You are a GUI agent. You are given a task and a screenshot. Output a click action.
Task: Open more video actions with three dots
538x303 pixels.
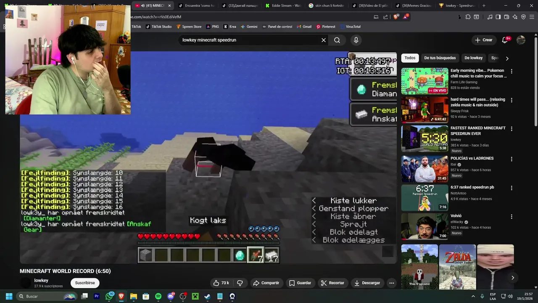coord(391,283)
